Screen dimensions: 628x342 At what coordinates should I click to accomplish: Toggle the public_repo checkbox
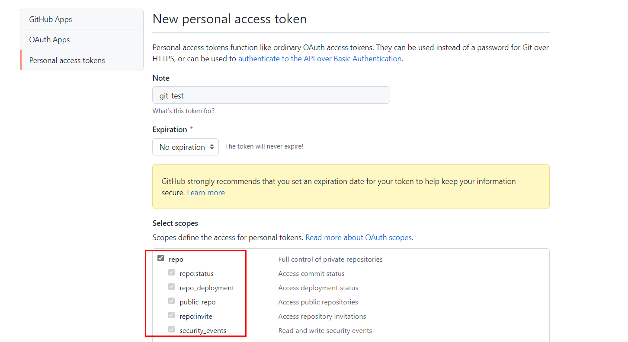(172, 301)
